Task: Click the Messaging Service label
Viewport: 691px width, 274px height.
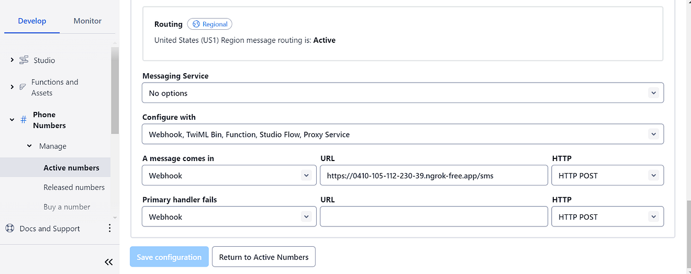Action: [x=175, y=76]
